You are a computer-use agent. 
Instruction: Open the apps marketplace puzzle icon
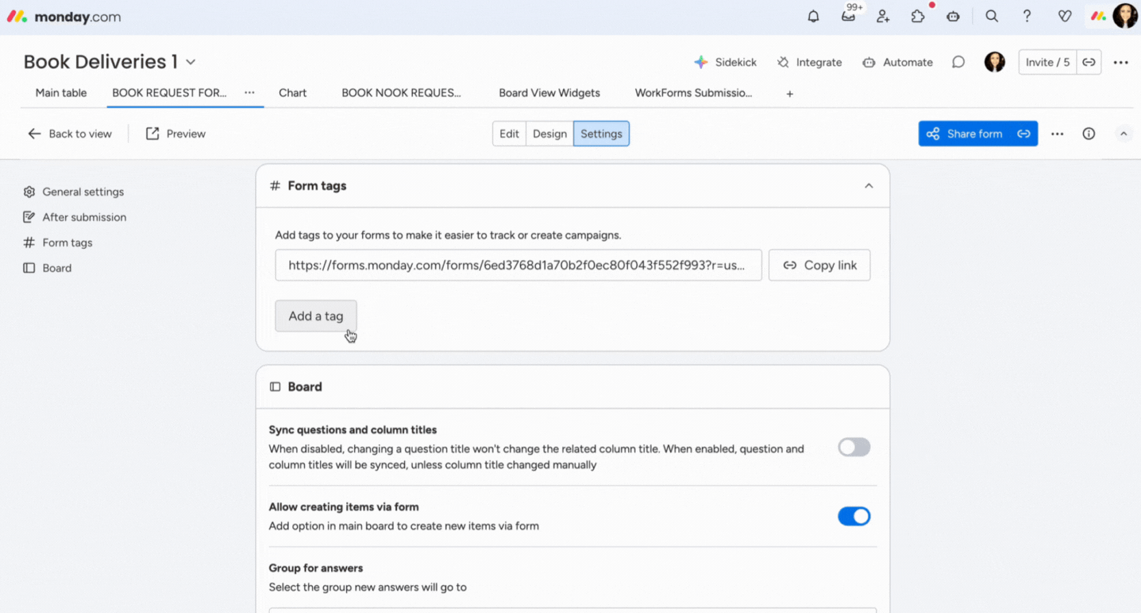(x=918, y=16)
